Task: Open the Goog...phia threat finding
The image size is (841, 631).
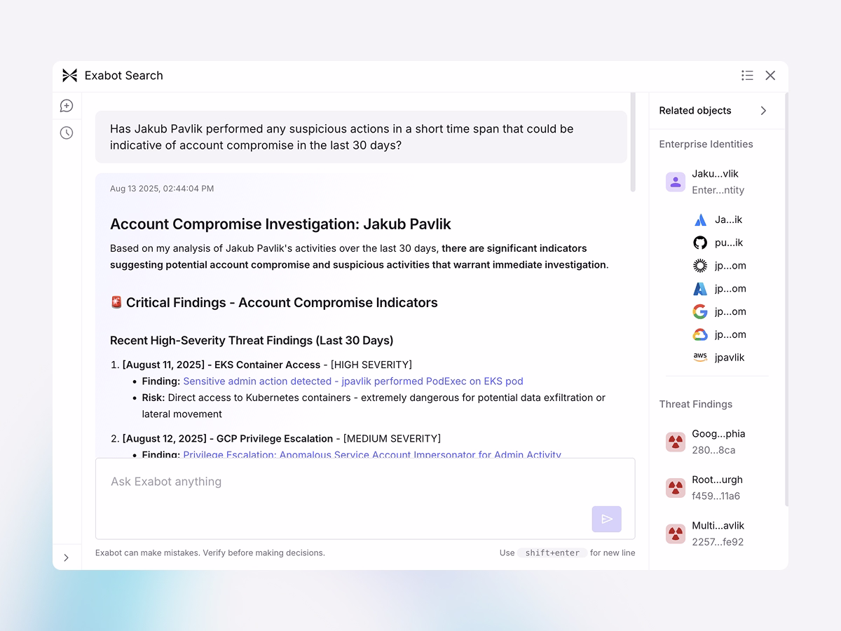Action: click(706, 442)
